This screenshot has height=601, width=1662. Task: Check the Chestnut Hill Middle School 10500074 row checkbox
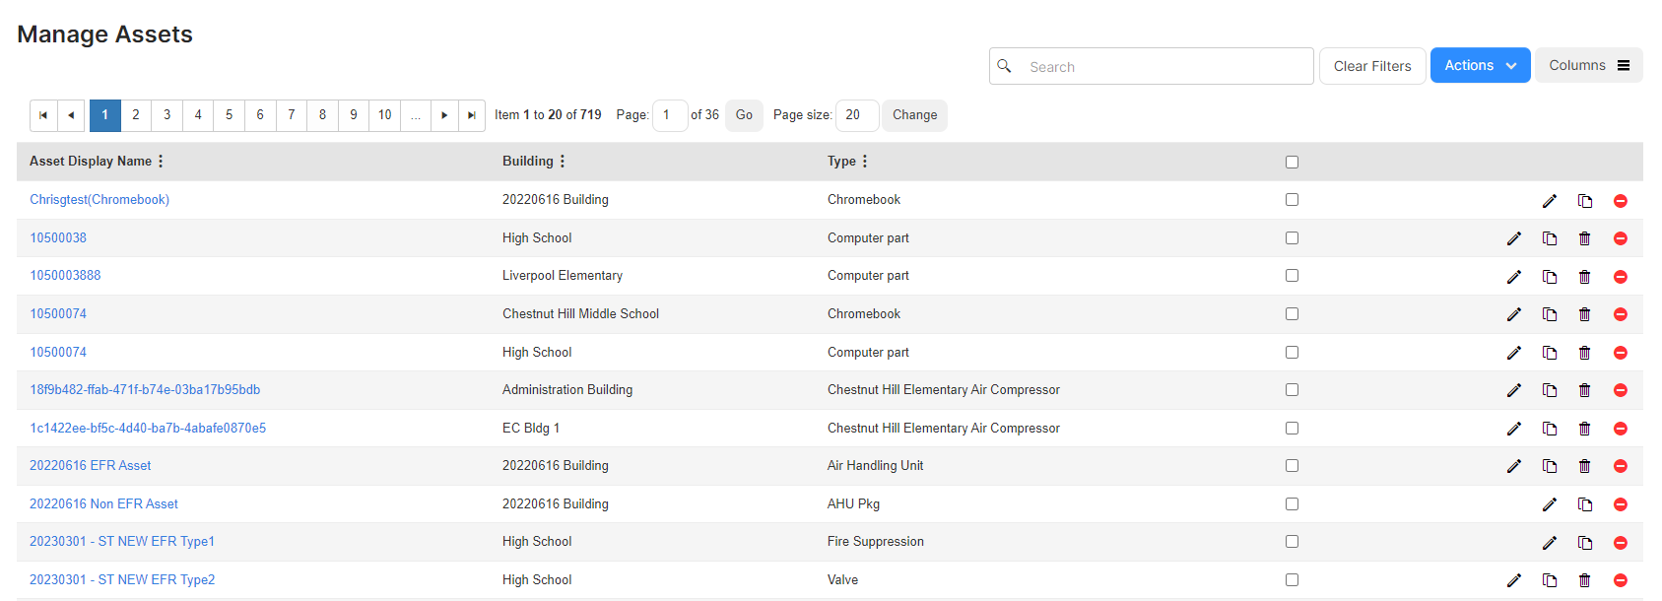pyautogui.click(x=1292, y=313)
